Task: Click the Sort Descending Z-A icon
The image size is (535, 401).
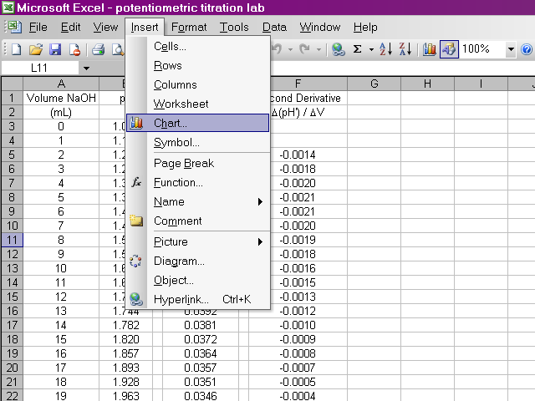Action: [405, 49]
